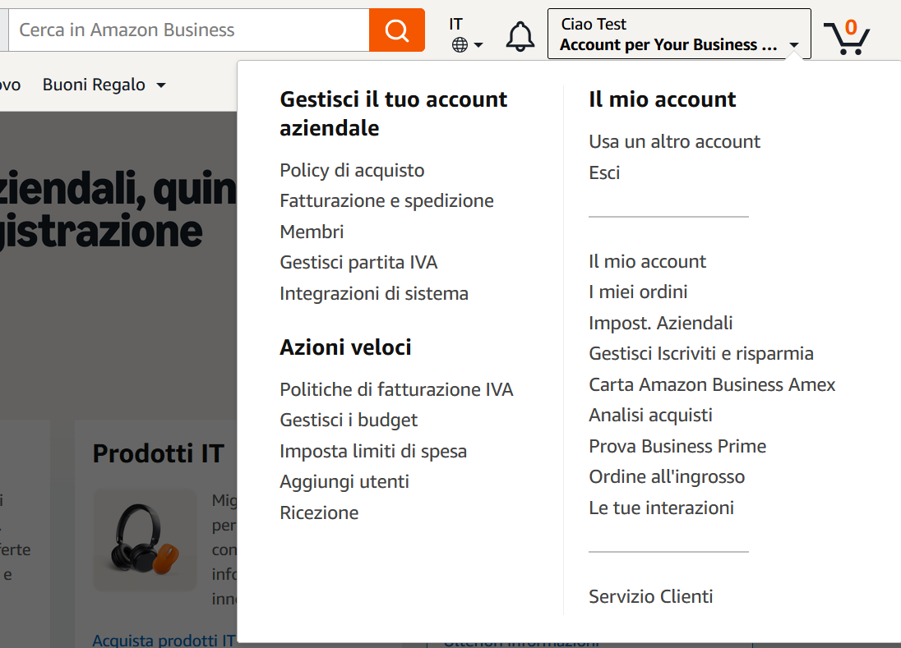Open Gestisci i budget
The width and height of the screenshot is (901, 648).
coord(349,420)
